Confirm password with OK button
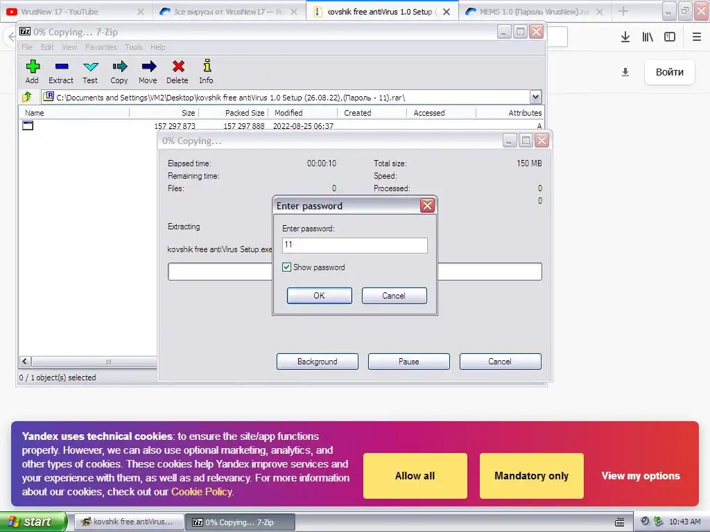This screenshot has width=710, height=532. 319,295
